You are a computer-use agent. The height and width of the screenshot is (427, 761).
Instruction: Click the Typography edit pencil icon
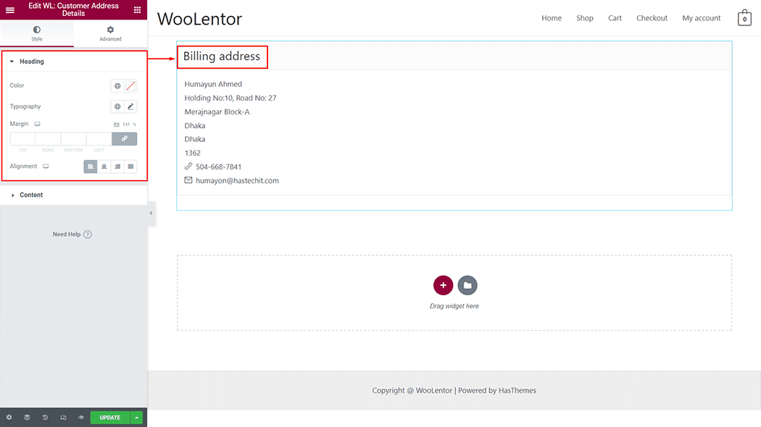[130, 106]
